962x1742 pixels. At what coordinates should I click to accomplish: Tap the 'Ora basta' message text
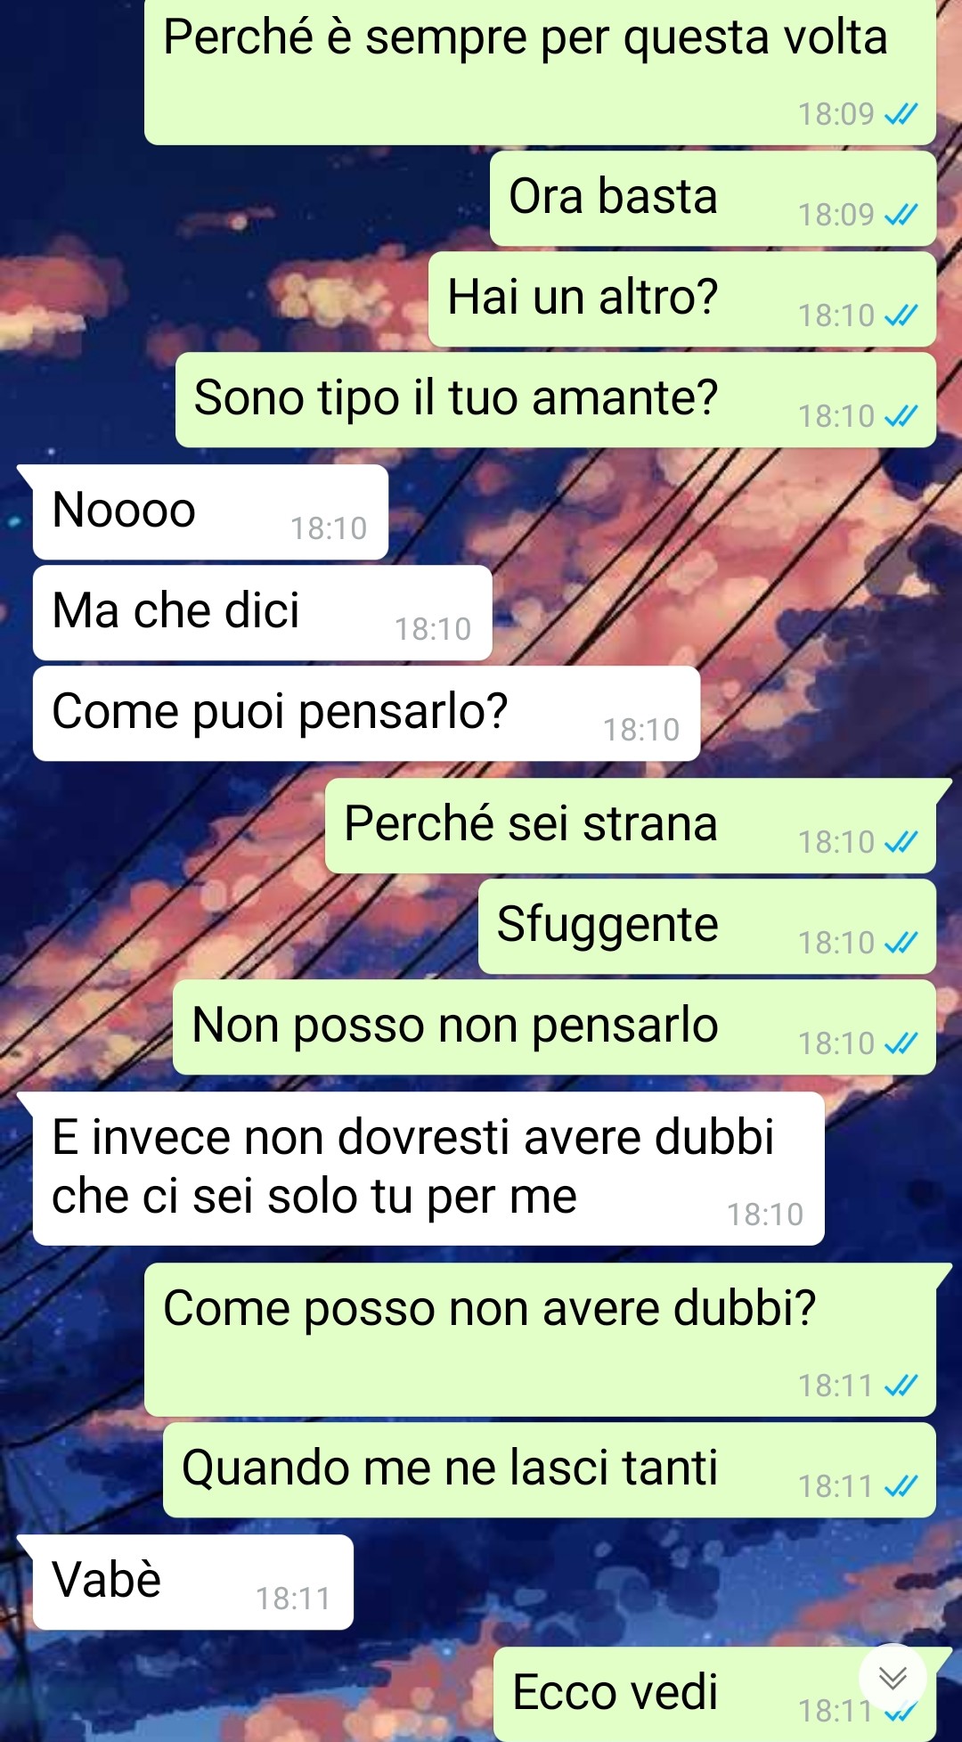click(x=613, y=196)
